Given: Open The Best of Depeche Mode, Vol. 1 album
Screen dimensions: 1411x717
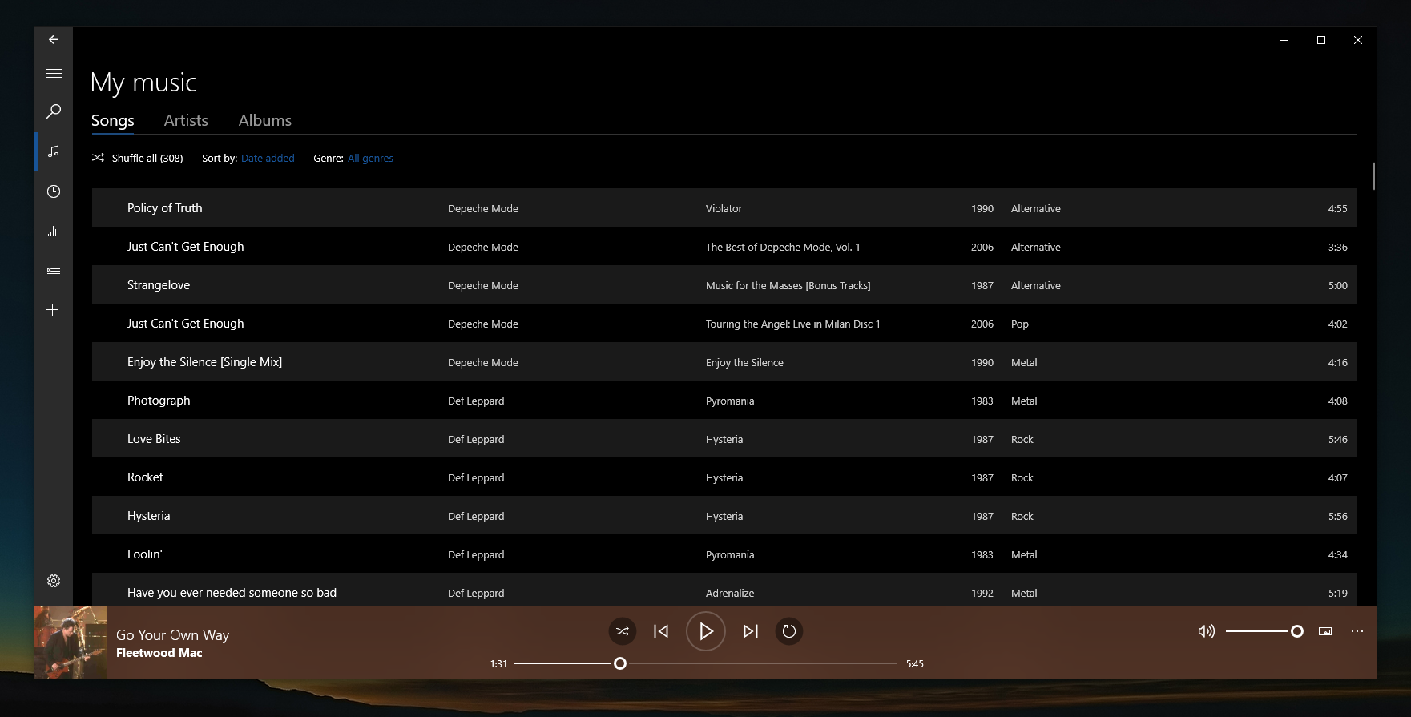Looking at the screenshot, I should tap(783, 247).
